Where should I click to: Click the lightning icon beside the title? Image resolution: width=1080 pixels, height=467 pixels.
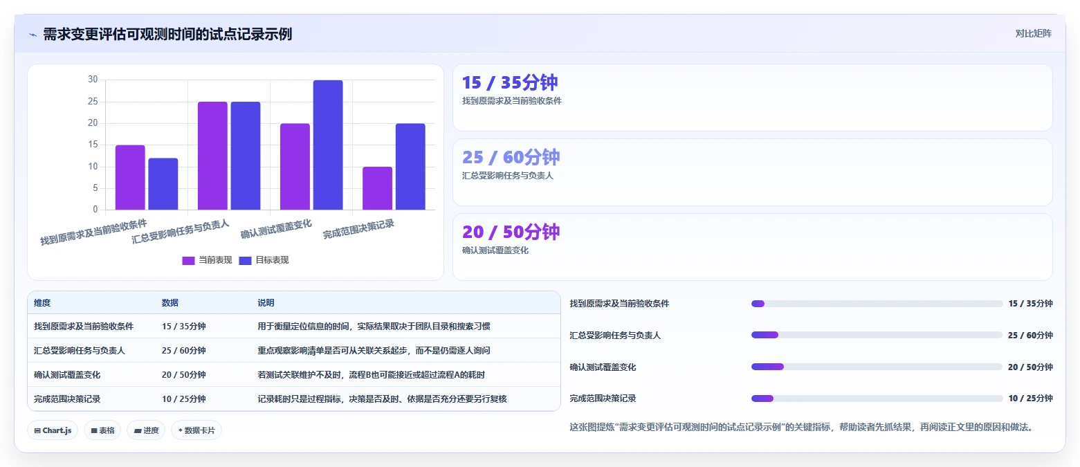[x=33, y=35]
